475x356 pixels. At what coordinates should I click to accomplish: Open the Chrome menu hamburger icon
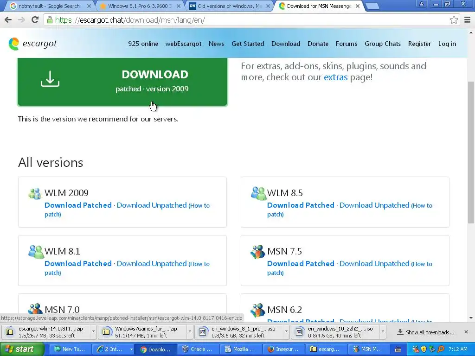[x=468, y=20]
